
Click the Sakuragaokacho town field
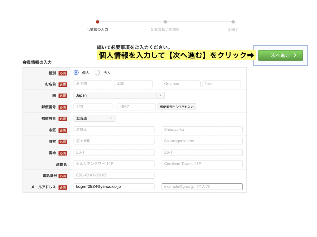coord(202,141)
